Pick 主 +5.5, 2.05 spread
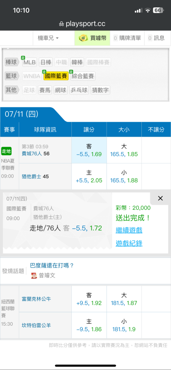This screenshot has height=370, width=171. pyautogui.click(x=89, y=176)
